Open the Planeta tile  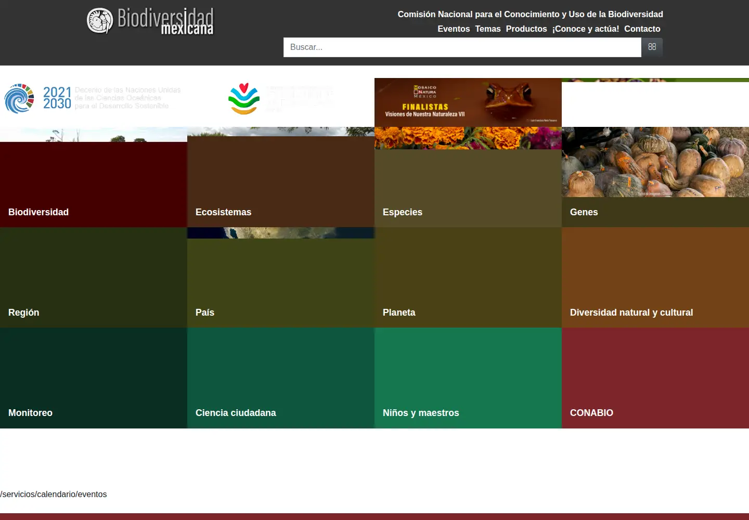pos(468,277)
